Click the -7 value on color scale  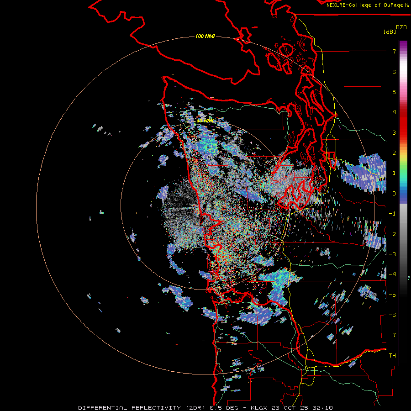coord(392,335)
